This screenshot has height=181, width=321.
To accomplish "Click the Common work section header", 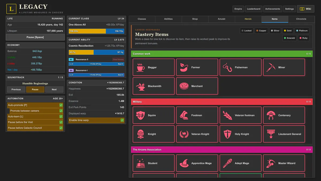I will click(x=222, y=54).
